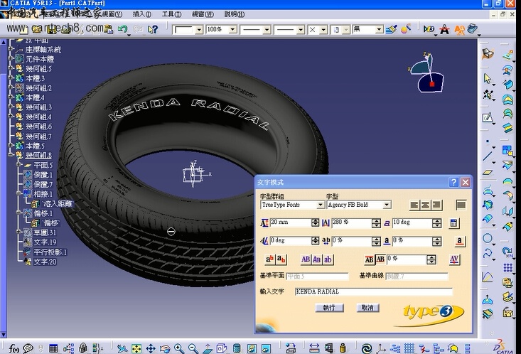Click the KENDA RADIAL text input field
This screenshot has width=521, height=354.
coord(373,291)
